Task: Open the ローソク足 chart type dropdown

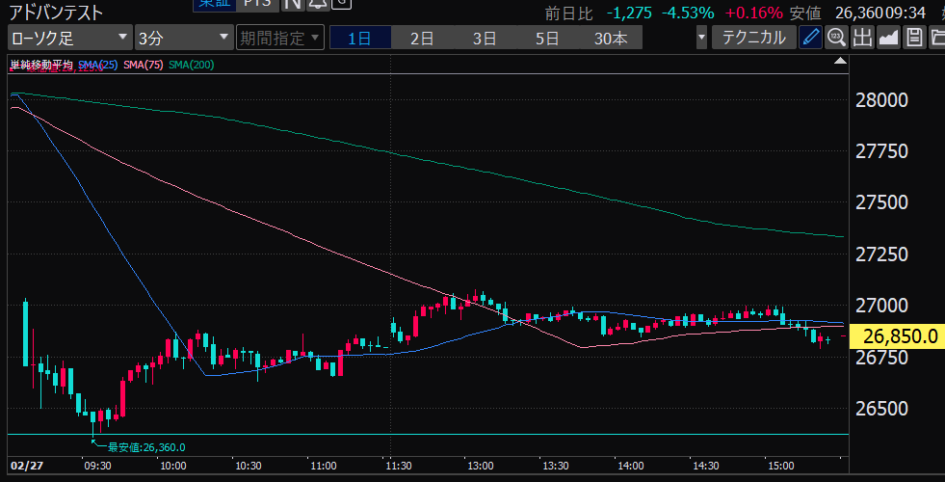Action: pos(68,39)
